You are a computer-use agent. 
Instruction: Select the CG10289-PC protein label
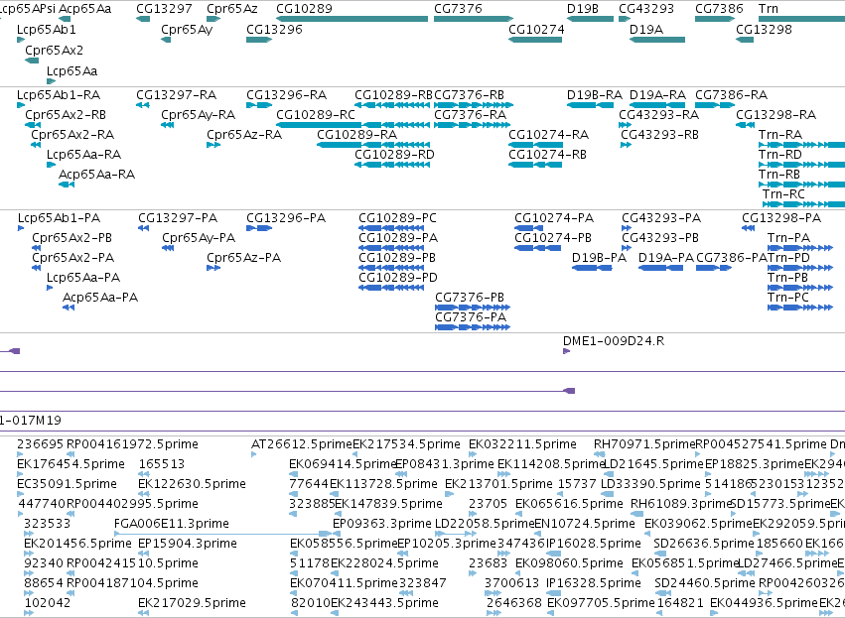click(398, 218)
